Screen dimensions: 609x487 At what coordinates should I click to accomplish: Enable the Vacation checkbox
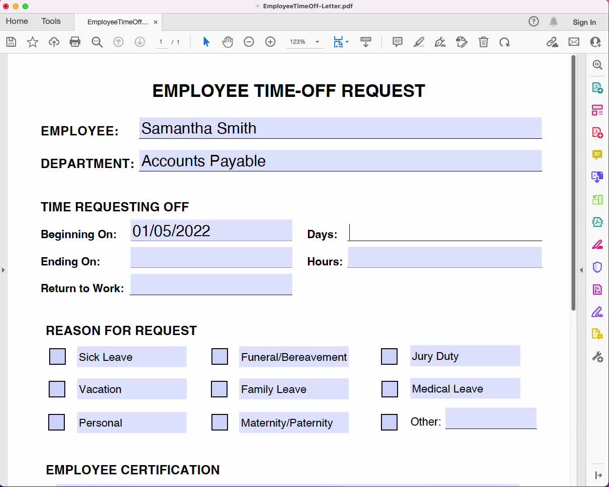[x=57, y=389]
